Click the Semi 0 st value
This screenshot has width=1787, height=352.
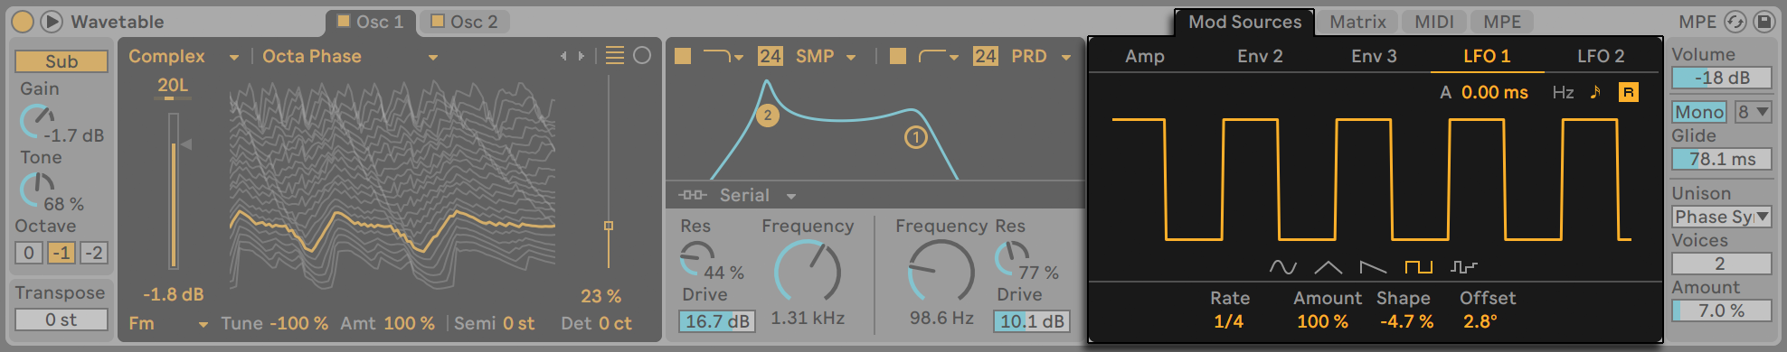tap(518, 323)
